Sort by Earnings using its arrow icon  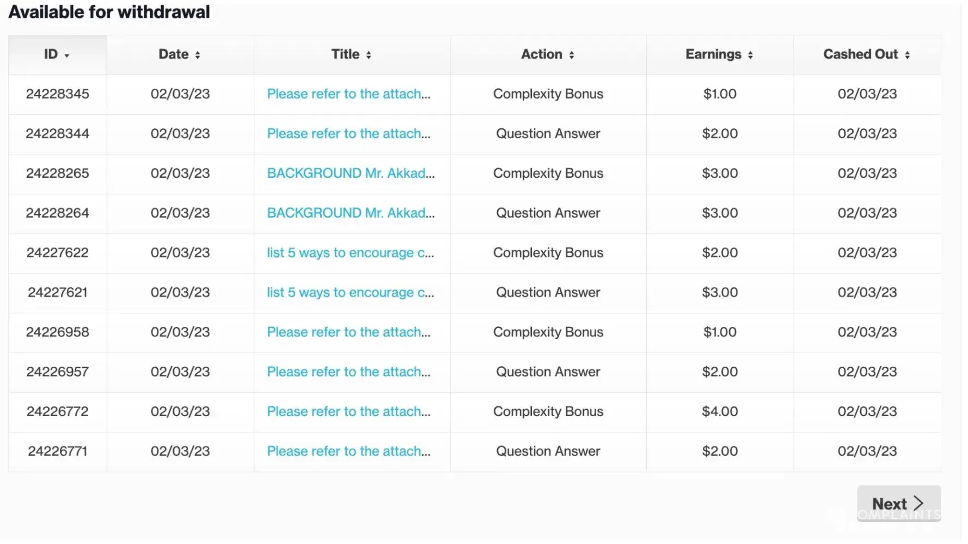(x=750, y=55)
